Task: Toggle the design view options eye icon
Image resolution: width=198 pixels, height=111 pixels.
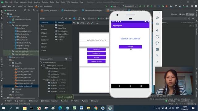Action: (74, 23)
